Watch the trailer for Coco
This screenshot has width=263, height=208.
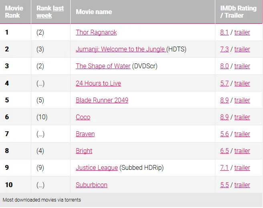(x=242, y=117)
